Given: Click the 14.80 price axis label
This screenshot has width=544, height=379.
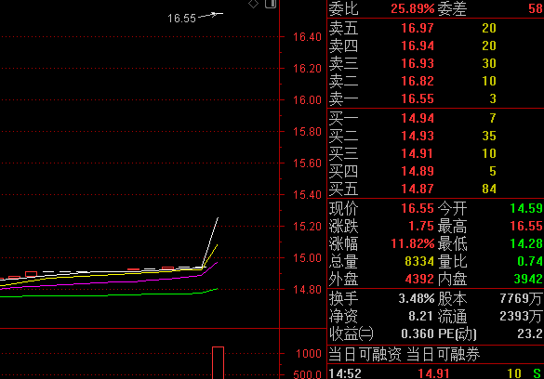Looking at the screenshot, I should point(308,290).
